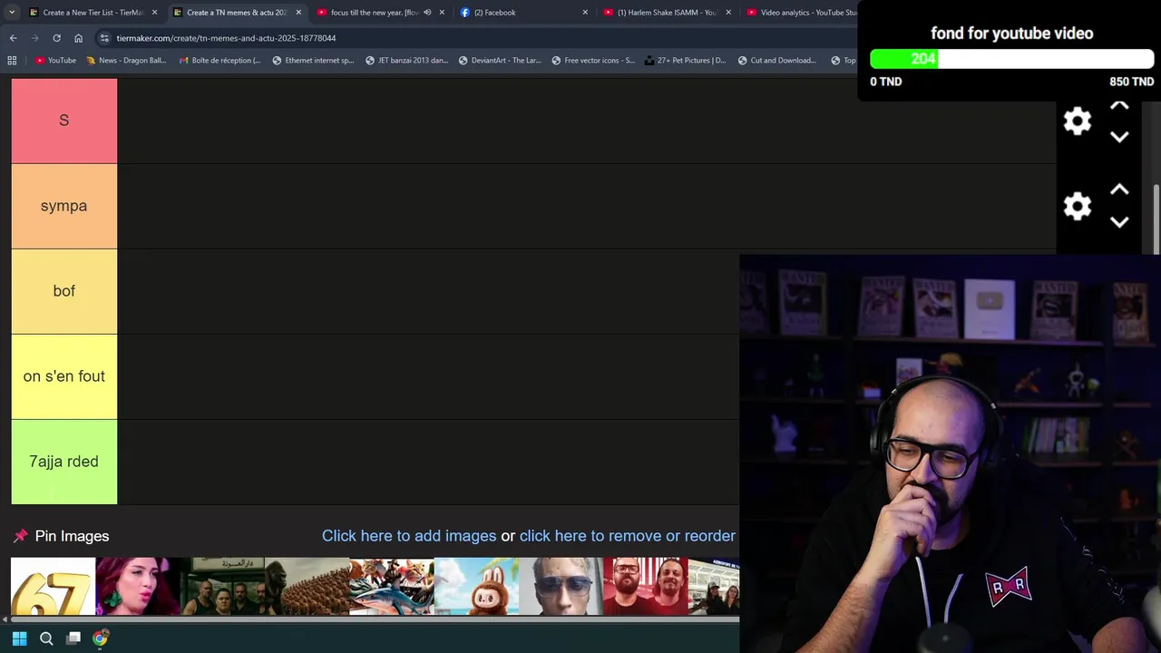Image resolution: width=1161 pixels, height=653 pixels.
Task: Click the page vertical scrollbar thumb
Action: tap(1156, 219)
